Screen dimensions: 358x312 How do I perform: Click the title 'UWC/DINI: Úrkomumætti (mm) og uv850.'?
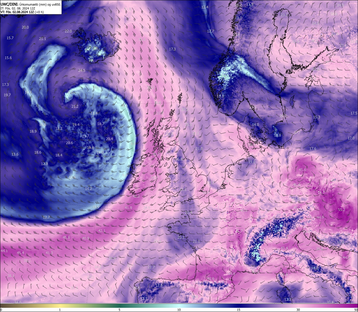coord(30,4)
